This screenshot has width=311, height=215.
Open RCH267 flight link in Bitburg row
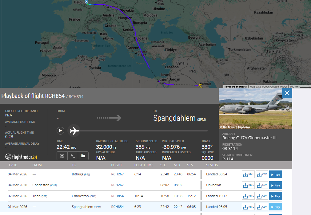117,174
